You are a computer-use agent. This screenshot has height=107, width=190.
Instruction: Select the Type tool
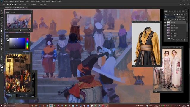pyautogui.click(x=2, y=49)
